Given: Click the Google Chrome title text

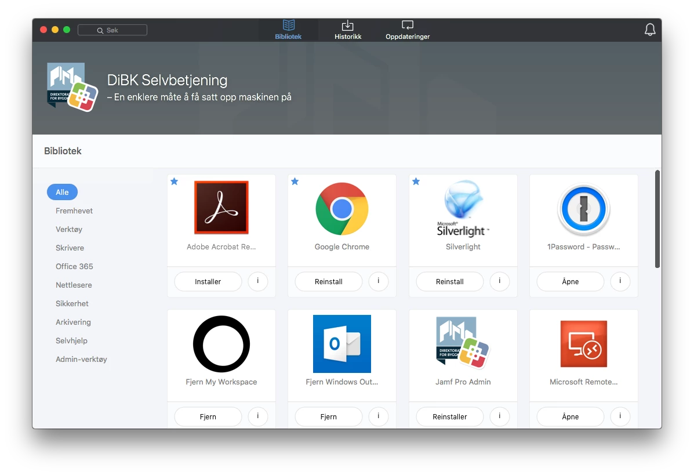Looking at the screenshot, I should point(342,247).
